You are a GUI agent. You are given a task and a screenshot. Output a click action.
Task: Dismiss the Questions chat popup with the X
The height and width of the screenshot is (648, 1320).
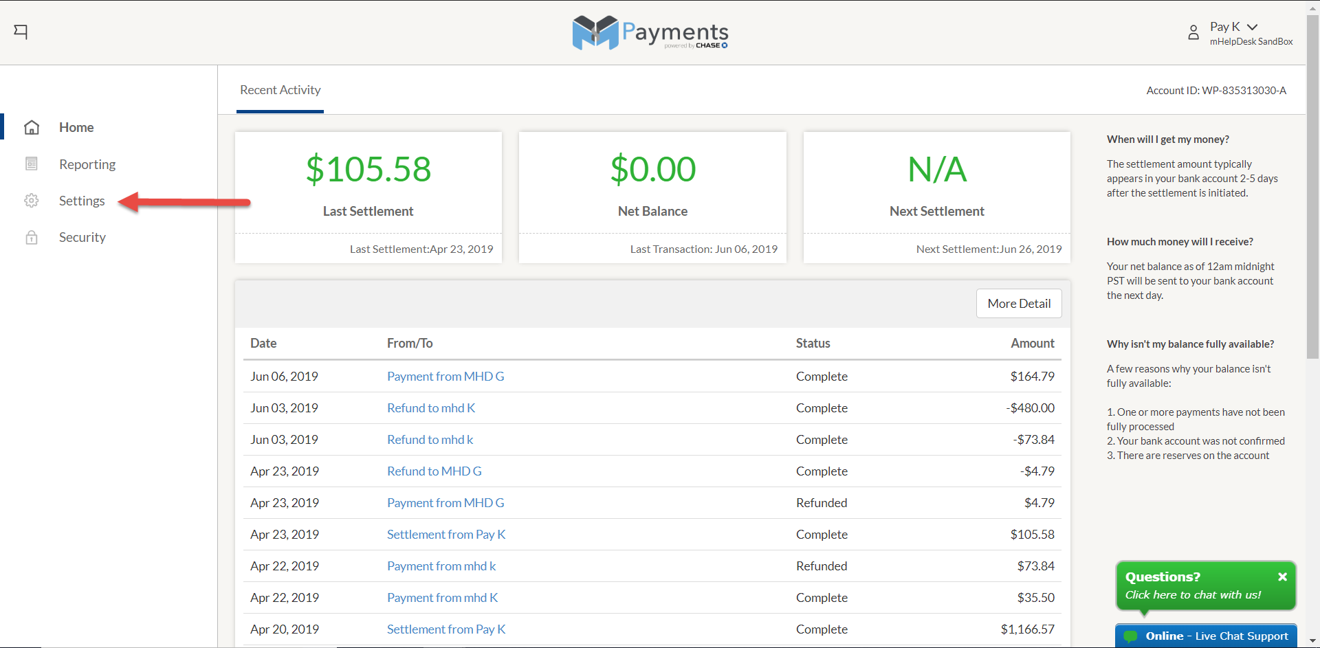click(x=1282, y=577)
